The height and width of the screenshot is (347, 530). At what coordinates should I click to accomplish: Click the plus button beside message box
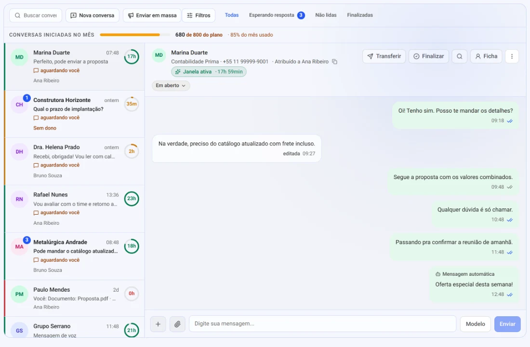[158, 324]
